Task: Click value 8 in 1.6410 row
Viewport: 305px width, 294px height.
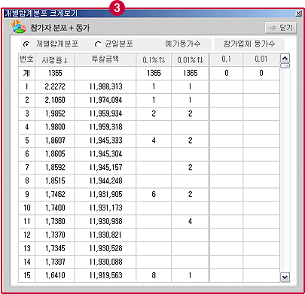Action: click(x=154, y=276)
